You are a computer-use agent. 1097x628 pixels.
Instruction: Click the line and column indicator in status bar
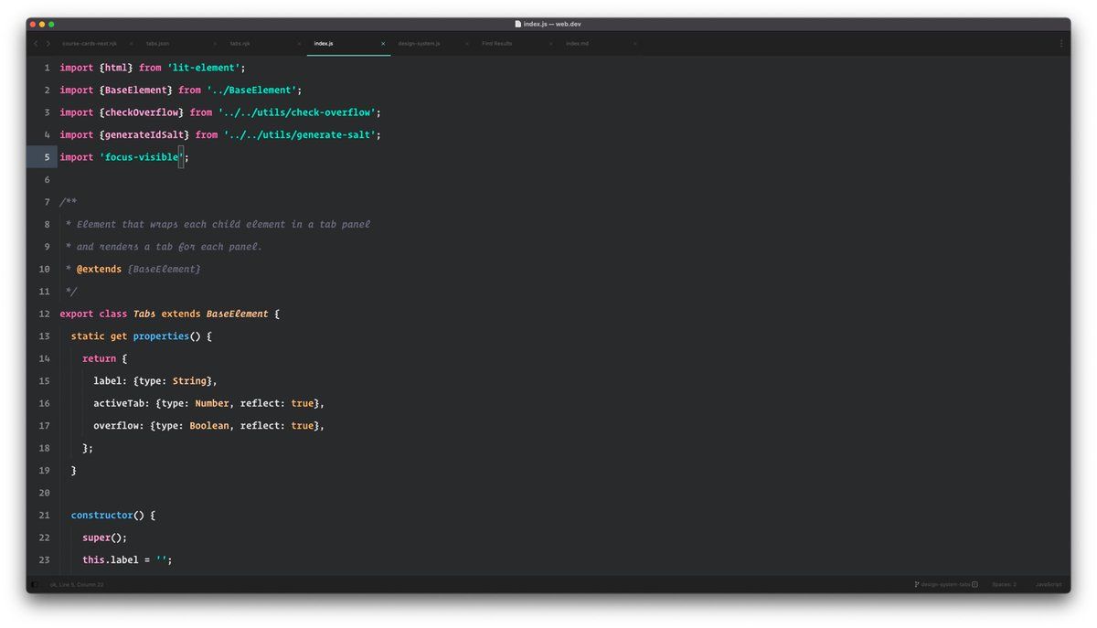click(x=78, y=584)
